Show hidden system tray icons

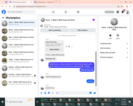tap(114, 102)
